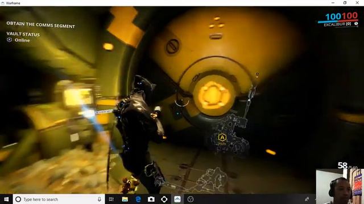Click the shield and health bar

point(338,22)
